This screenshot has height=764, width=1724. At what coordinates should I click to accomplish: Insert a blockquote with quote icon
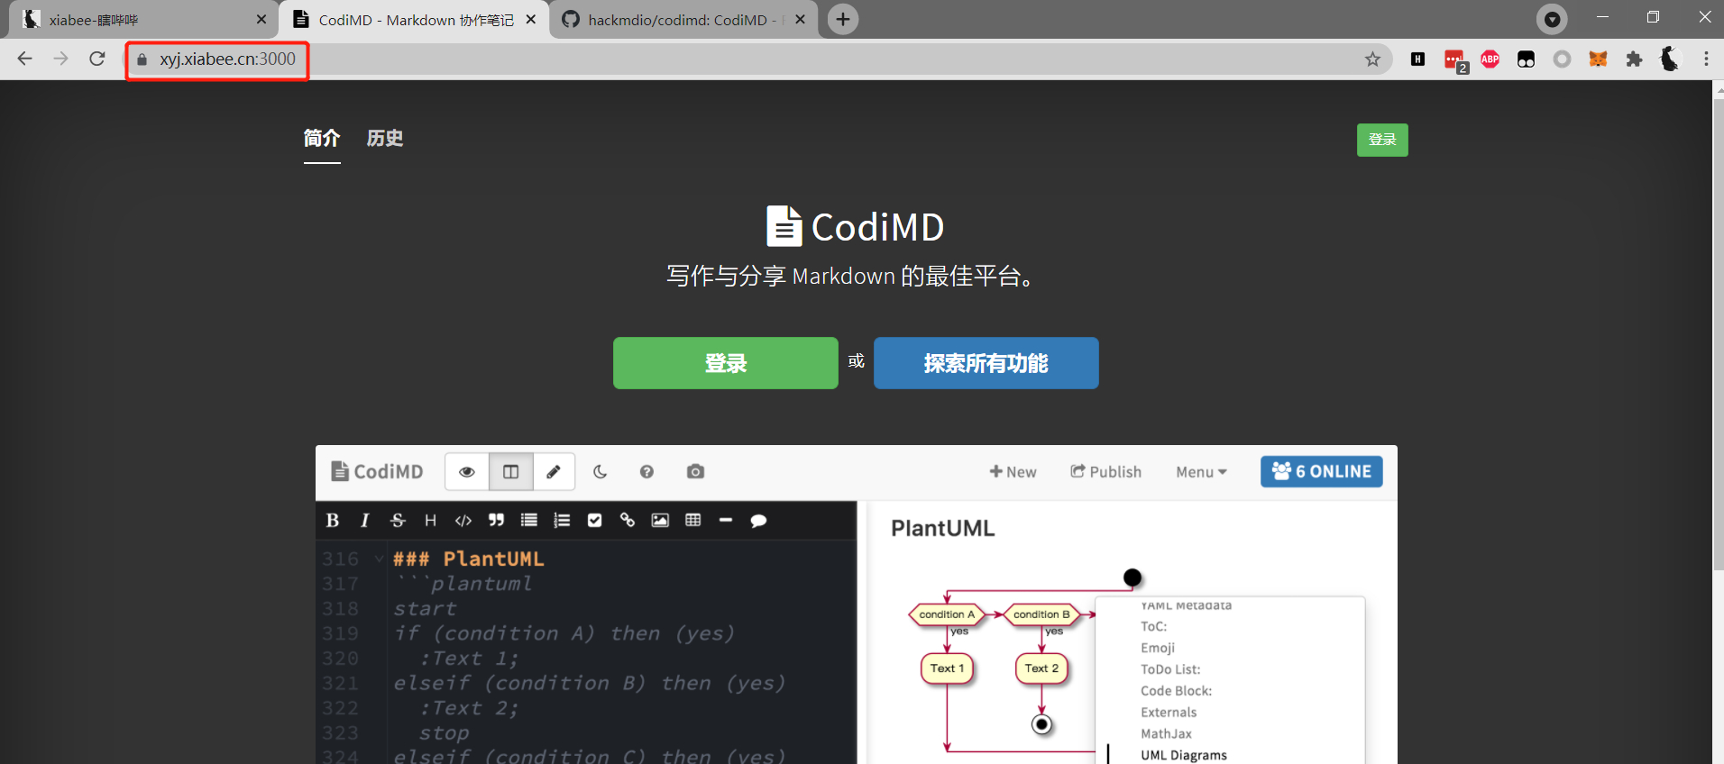point(496,520)
